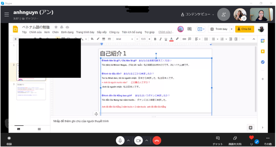Open the Định dạng menu
The height and width of the screenshot is (147, 276).
67,32
